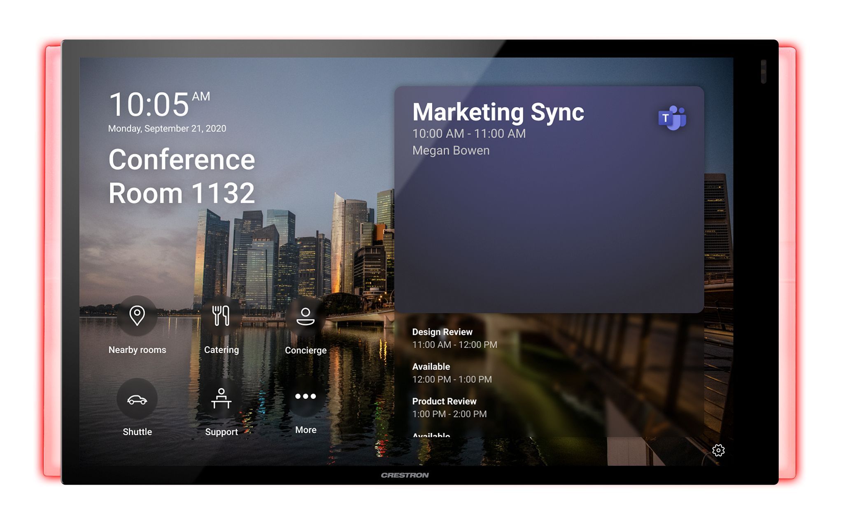Tap the Nearby rooms location pin icon
843x525 pixels.
[137, 316]
